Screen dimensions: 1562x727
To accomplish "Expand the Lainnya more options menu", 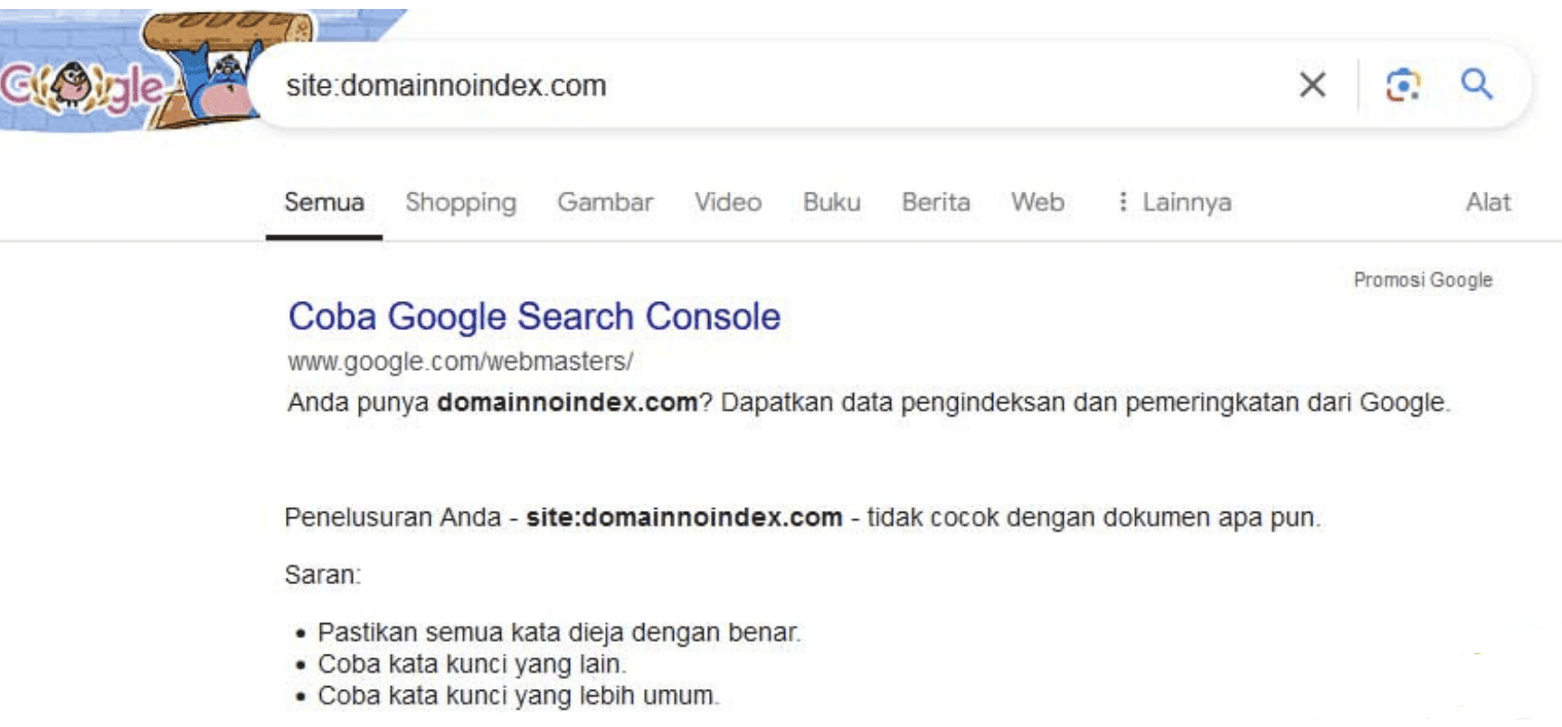I will coord(1175,202).
